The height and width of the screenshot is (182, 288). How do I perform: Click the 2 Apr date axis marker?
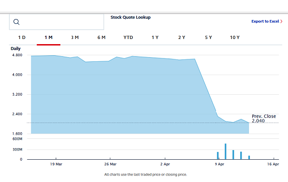[165, 164]
